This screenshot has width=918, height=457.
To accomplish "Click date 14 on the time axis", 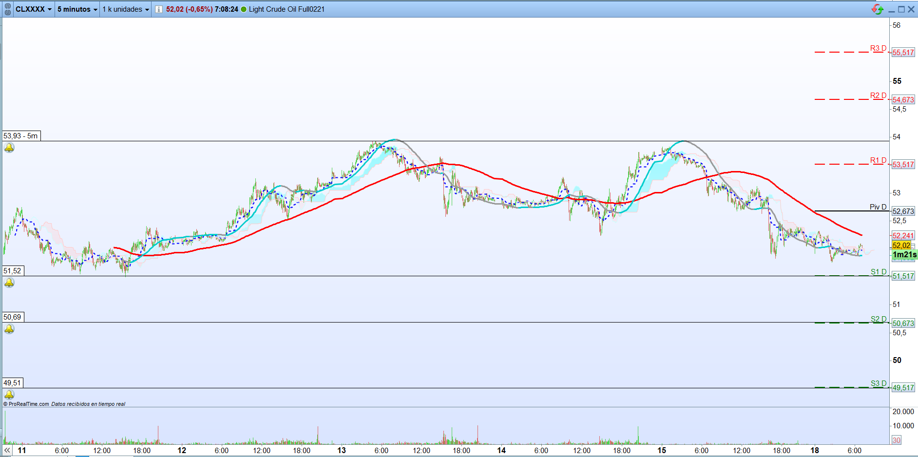I will point(501,451).
